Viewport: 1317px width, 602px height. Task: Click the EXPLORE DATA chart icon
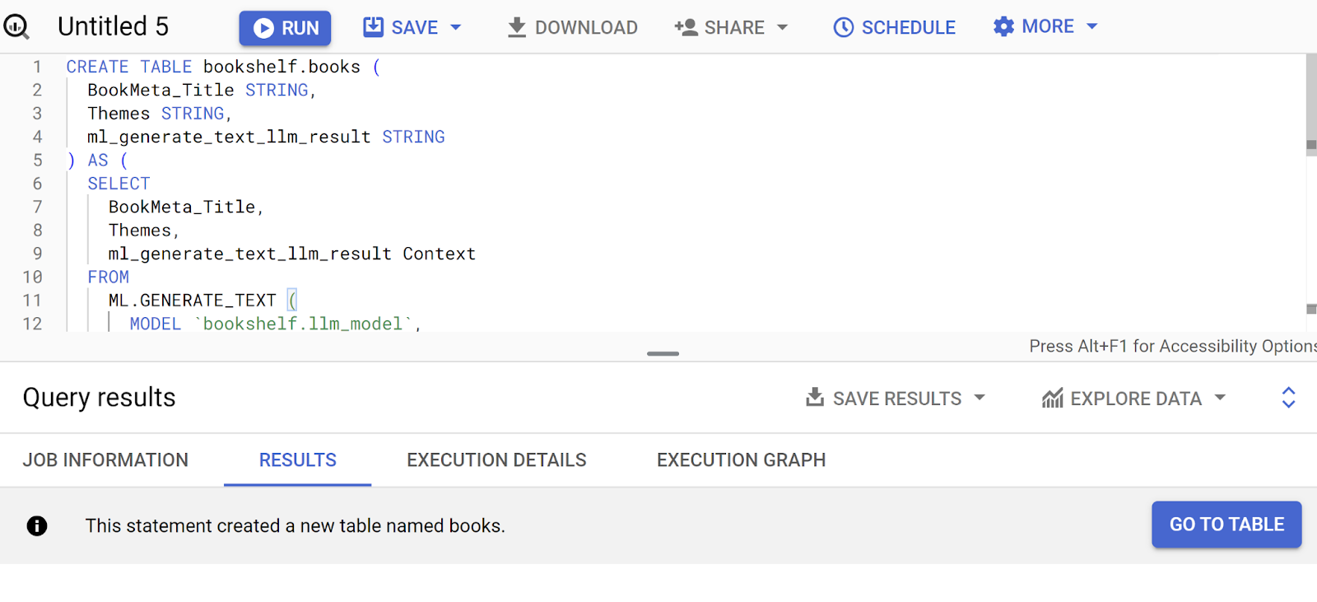(x=1052, y=399)
